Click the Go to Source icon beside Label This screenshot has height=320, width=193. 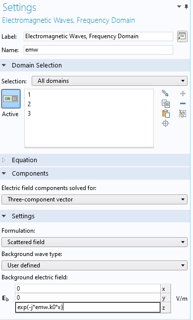pyautogui.click(x=182, y=37)
